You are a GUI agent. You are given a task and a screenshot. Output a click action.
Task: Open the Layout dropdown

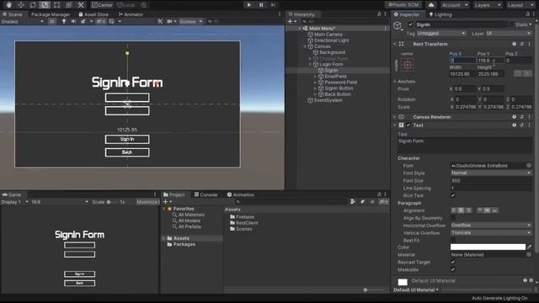tap(520, 5)
